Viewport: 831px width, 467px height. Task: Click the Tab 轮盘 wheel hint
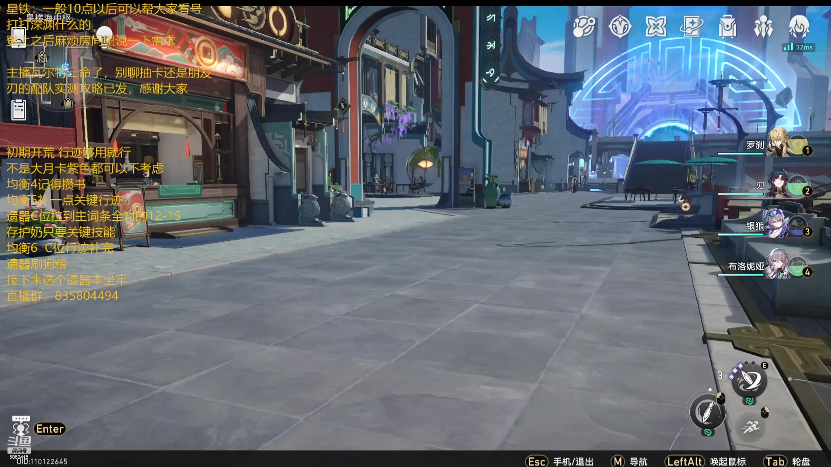pos(786,461)
